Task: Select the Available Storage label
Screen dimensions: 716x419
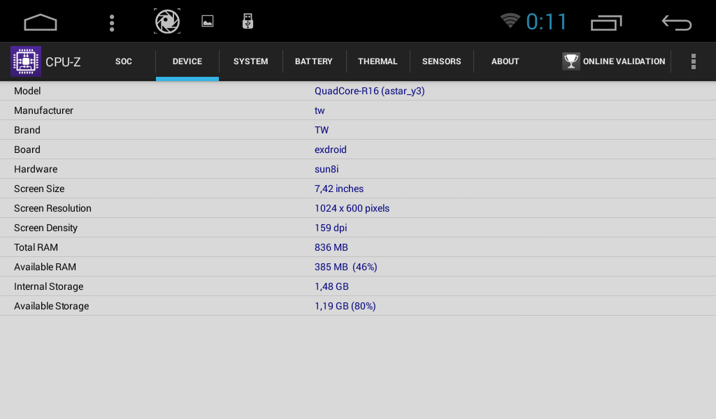Action: (51, 307)
